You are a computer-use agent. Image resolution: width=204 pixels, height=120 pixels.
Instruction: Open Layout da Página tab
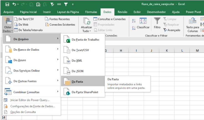point(68,12)
